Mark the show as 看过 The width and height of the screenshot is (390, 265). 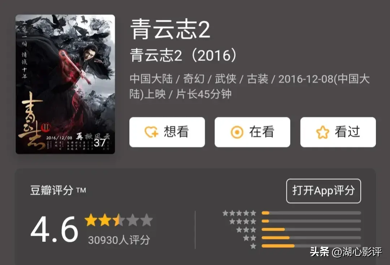pyautogui.click(x=338, y=132)
